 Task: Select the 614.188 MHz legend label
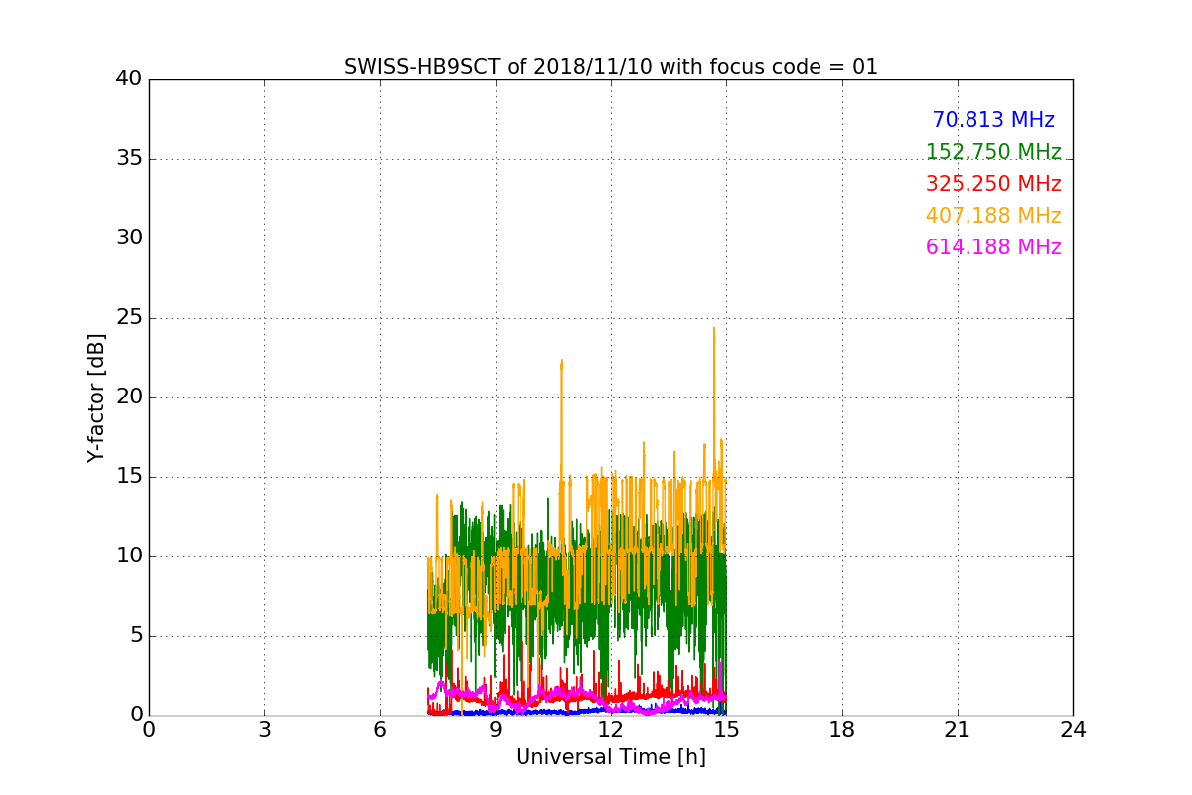pyautogui.click(x=993, y=247)
